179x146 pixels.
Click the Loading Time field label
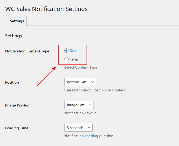(17, 128)
